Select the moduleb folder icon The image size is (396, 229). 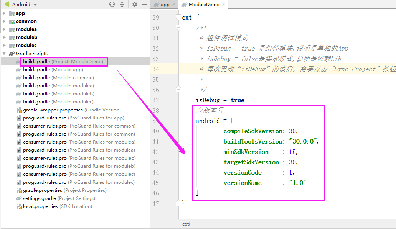point(12,38)
